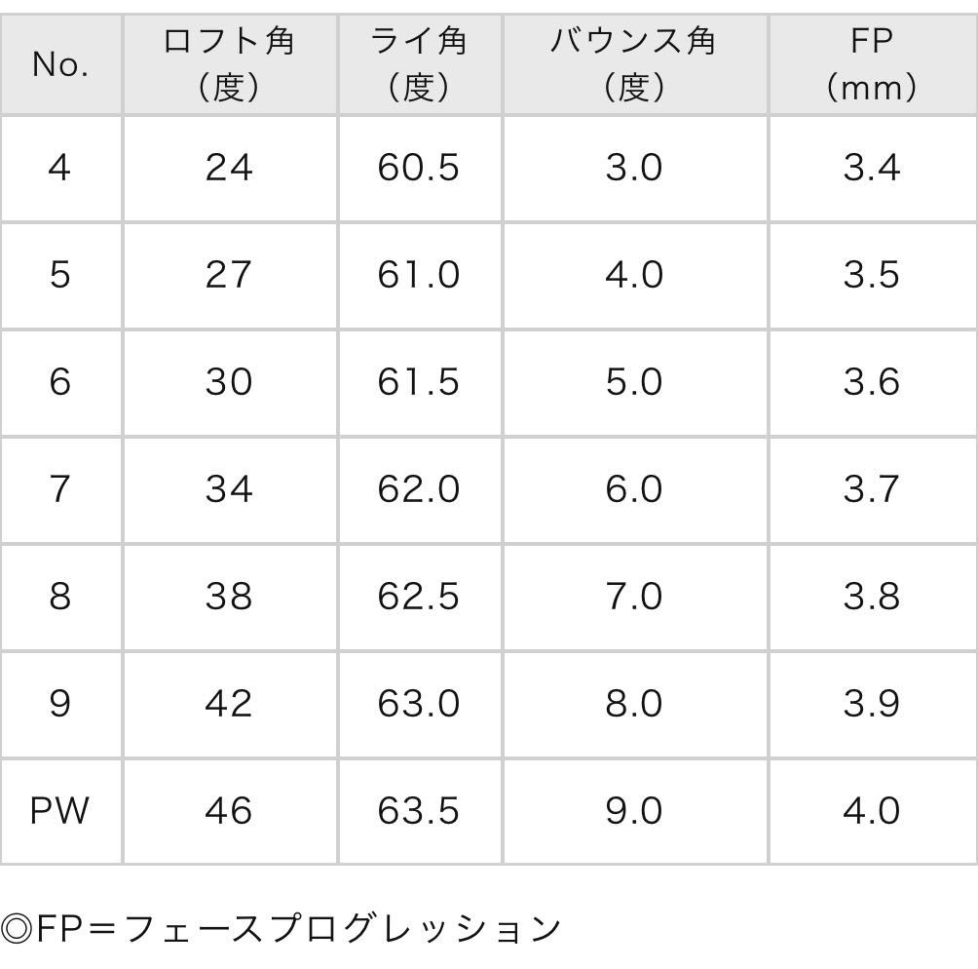
Task: Select FP value 3.4 cell
Action: click(871, 168)
